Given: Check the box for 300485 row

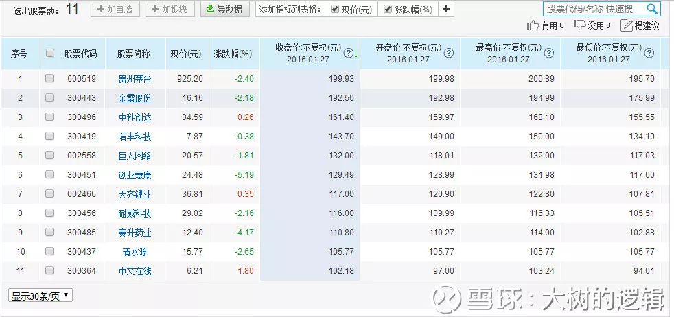Looking at the screenshot, I should [49, 232].
